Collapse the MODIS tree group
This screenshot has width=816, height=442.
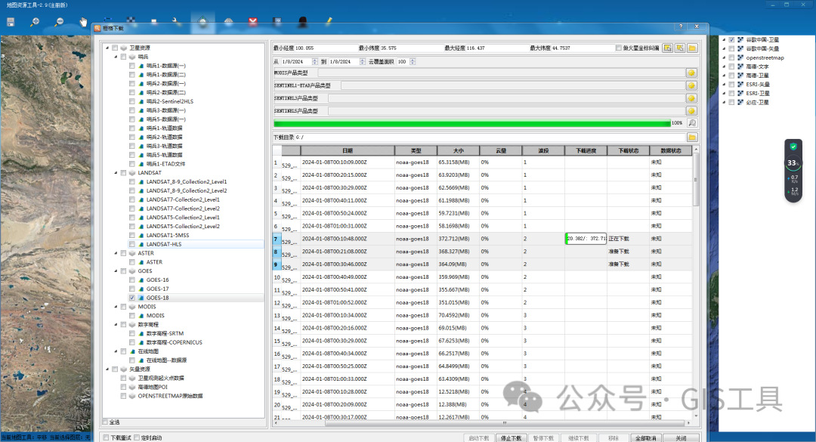coord(116,307)
